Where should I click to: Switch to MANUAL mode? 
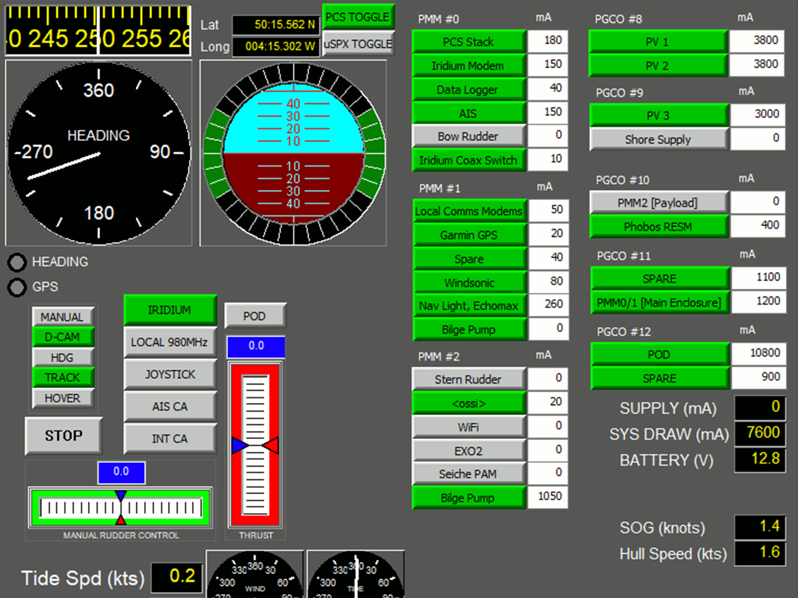click(63, 317)
